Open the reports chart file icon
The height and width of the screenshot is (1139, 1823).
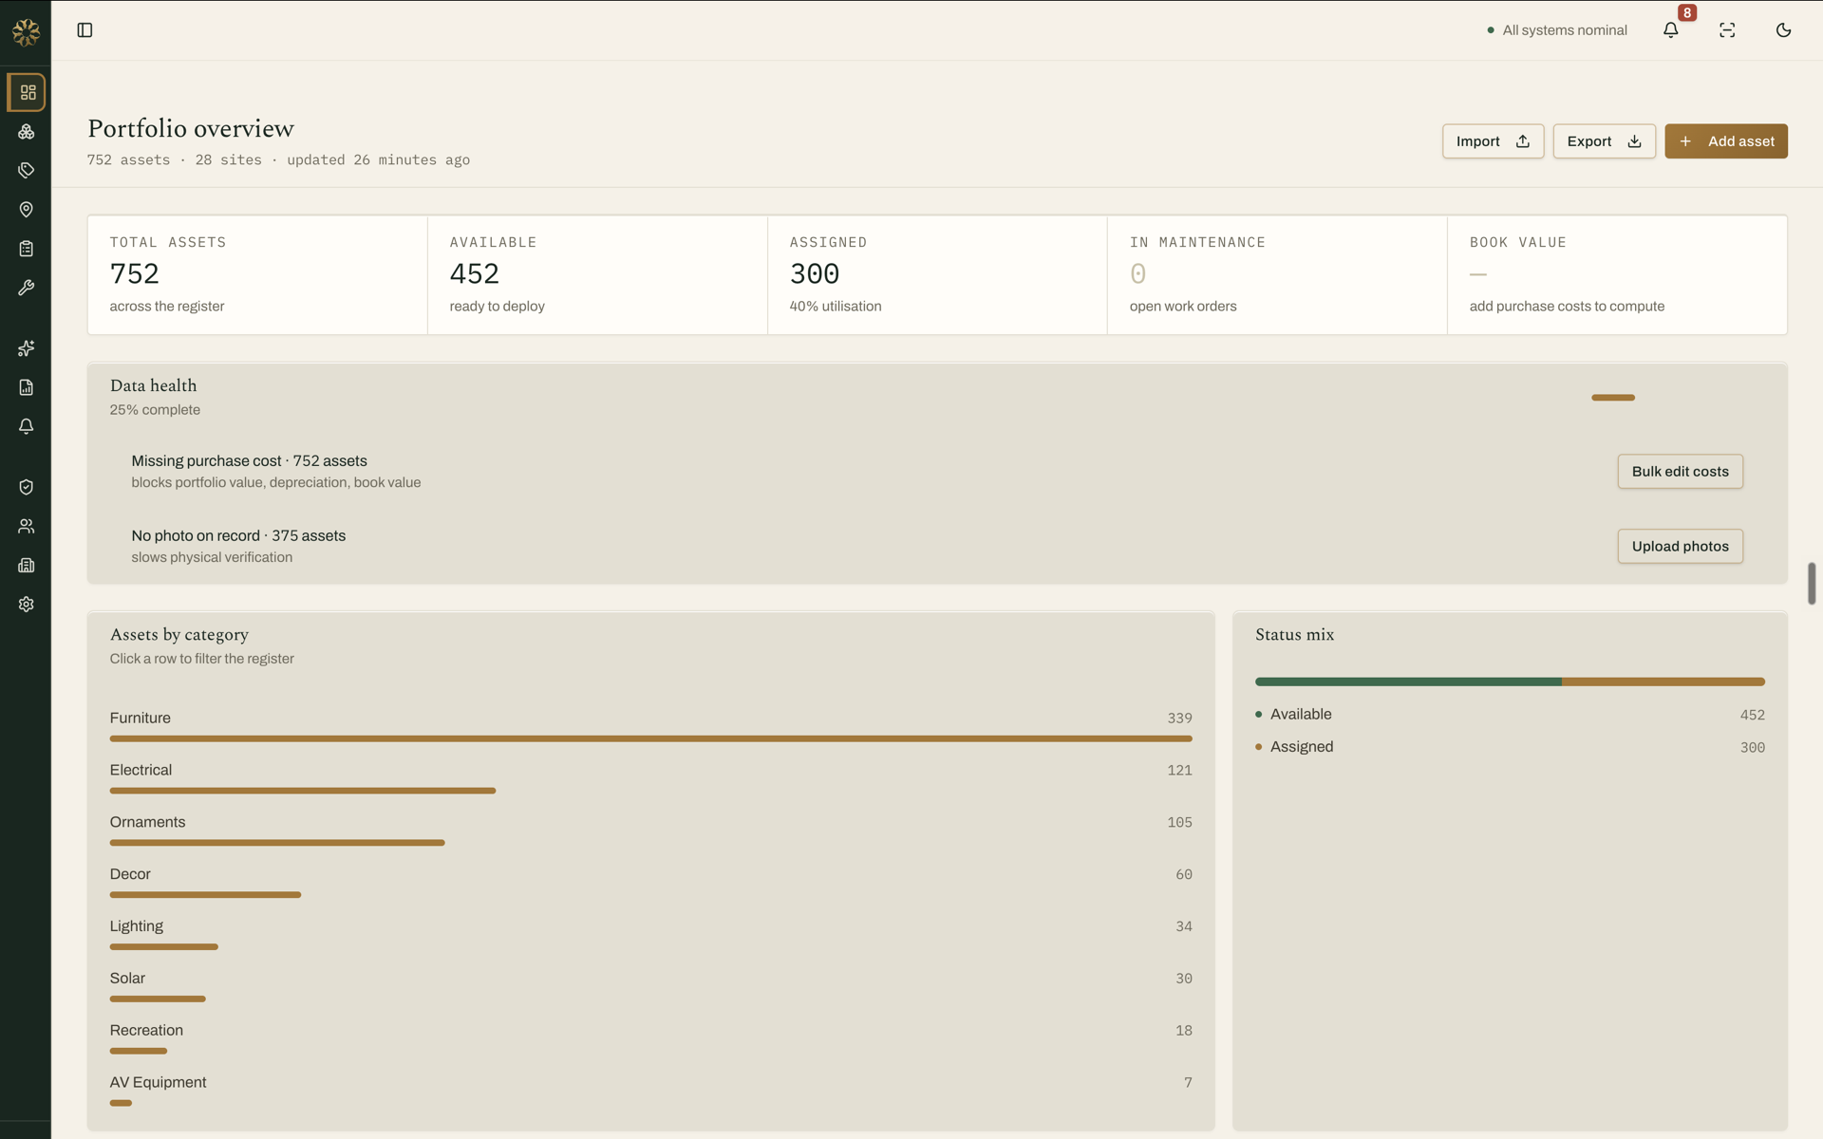click(x=27, y=387)
